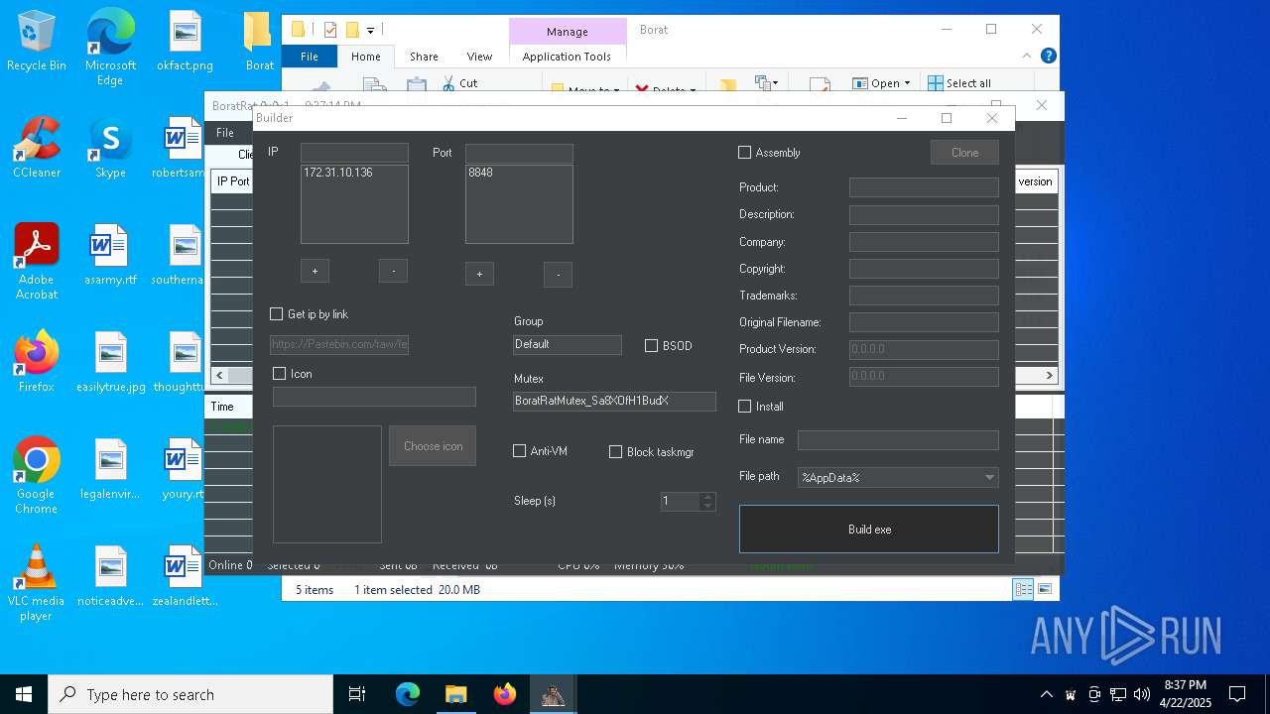Click the plus button under IP list

coord(315,271)
